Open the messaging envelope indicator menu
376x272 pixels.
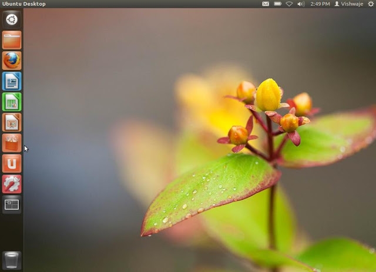pos(266,4)
